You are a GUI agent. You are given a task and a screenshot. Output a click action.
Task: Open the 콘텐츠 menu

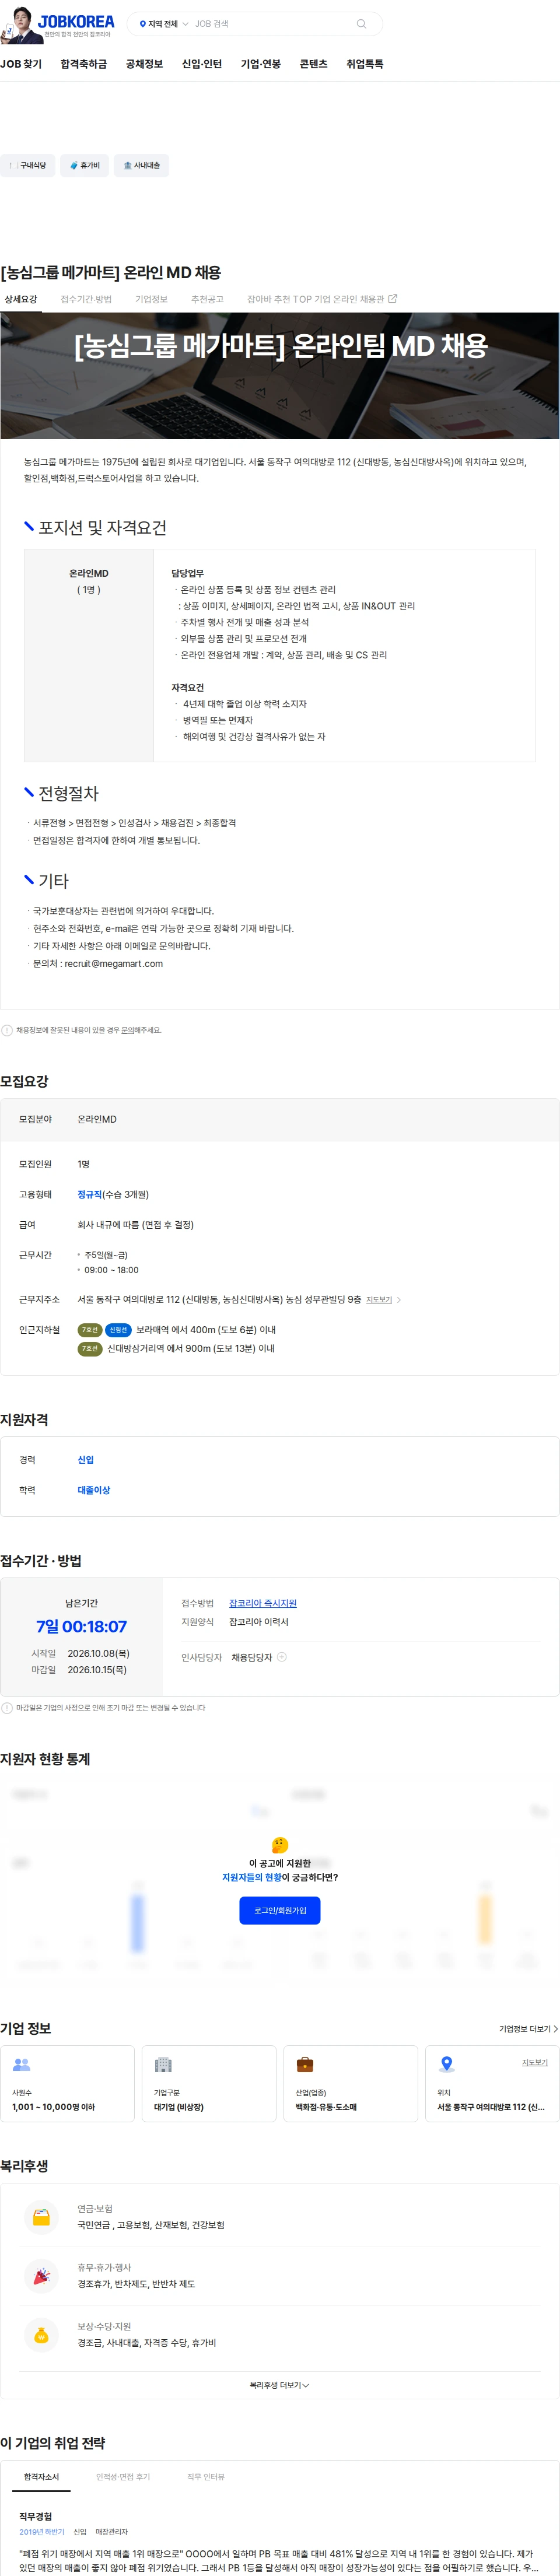coord(313,64)
